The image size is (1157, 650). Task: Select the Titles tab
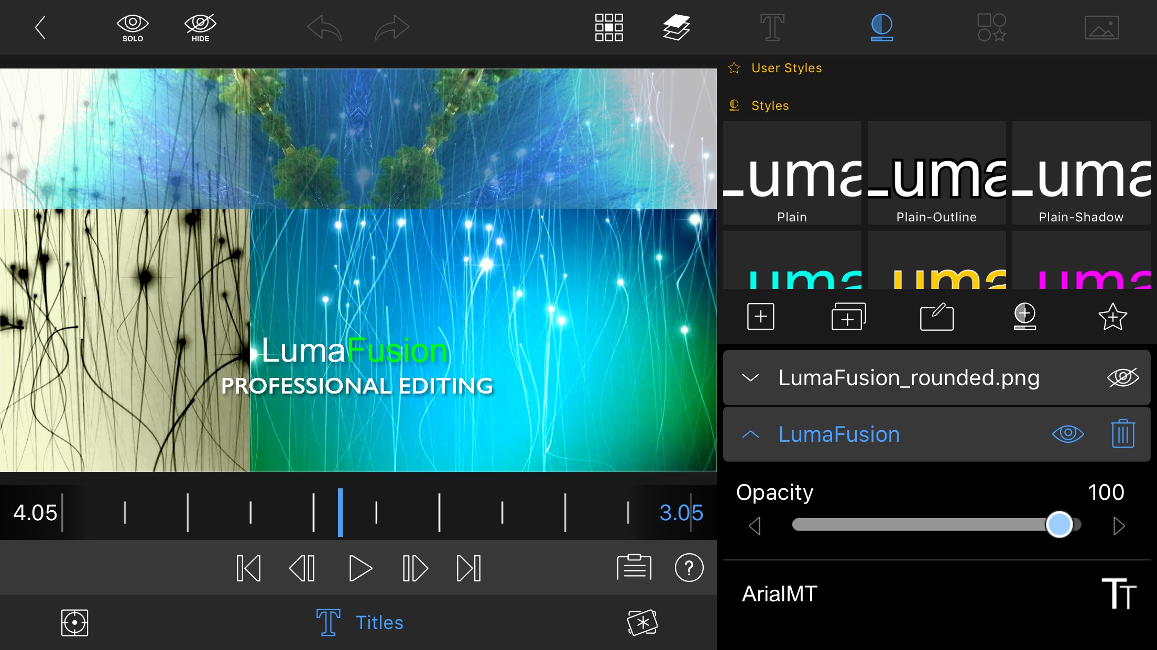(x=359, y=623)
